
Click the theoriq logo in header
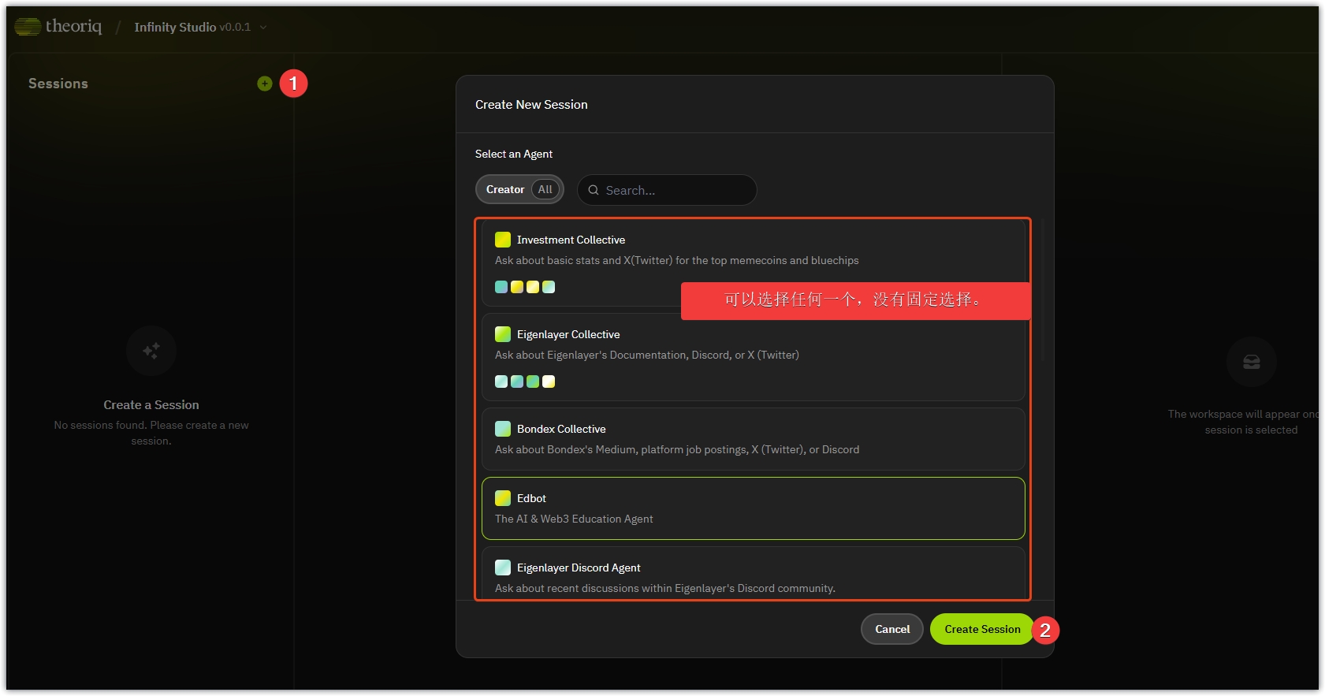(x=58, y=27)
